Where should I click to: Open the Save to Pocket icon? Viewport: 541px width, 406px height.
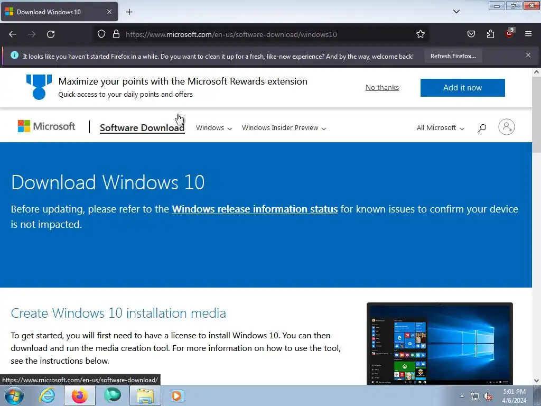[471, 34]
